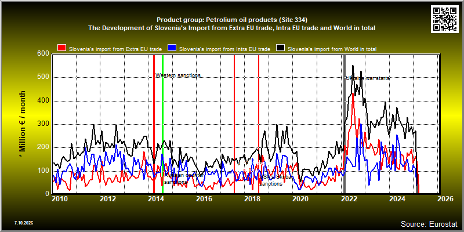Image resolution: width=464 pixels, height=232 pixels.
Task: Click the sanctions annotation near 2018 marker
Action: tap(276, 180)
